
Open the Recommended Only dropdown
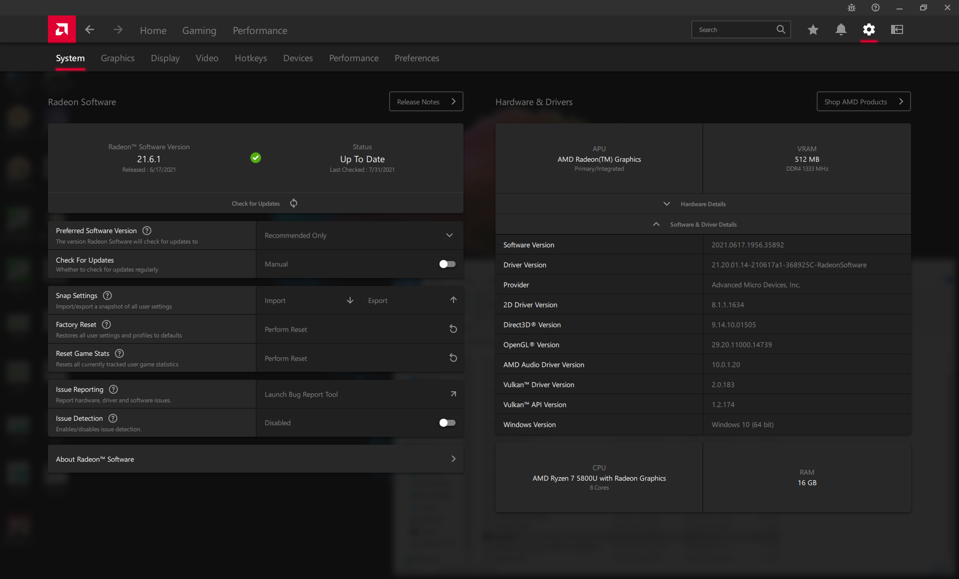pos(360,236)
